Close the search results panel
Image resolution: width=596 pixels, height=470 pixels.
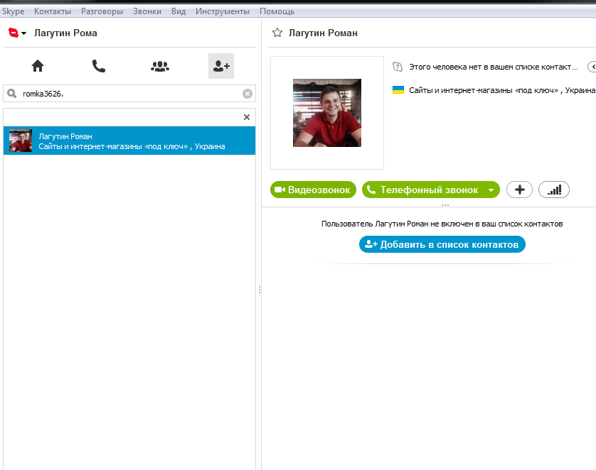247,117
